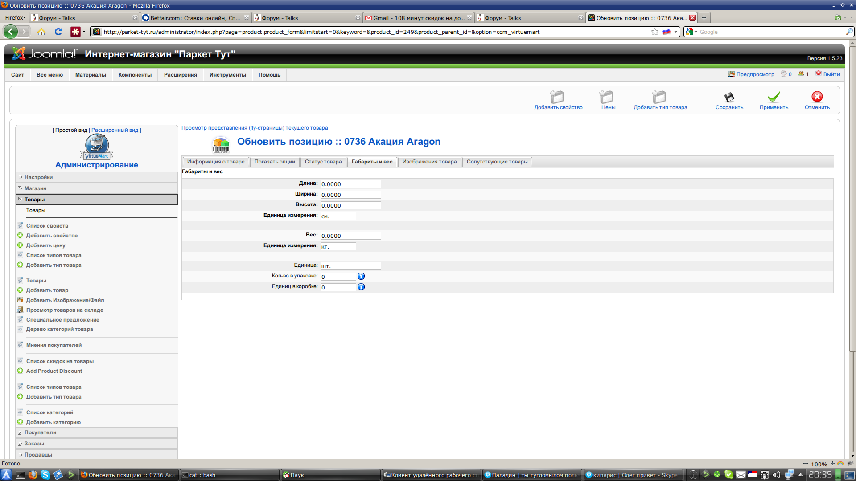Screen dimensions: 856x481
Task: Click the VirtueMart cart logo
Action: click(x=97, y=146)
